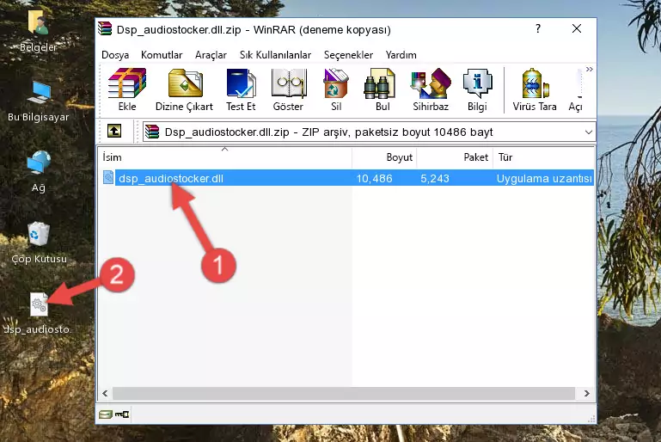This screenshot has width=661, height=442.
Task: Select the Belgeler desktop icon
Action: 39,31
